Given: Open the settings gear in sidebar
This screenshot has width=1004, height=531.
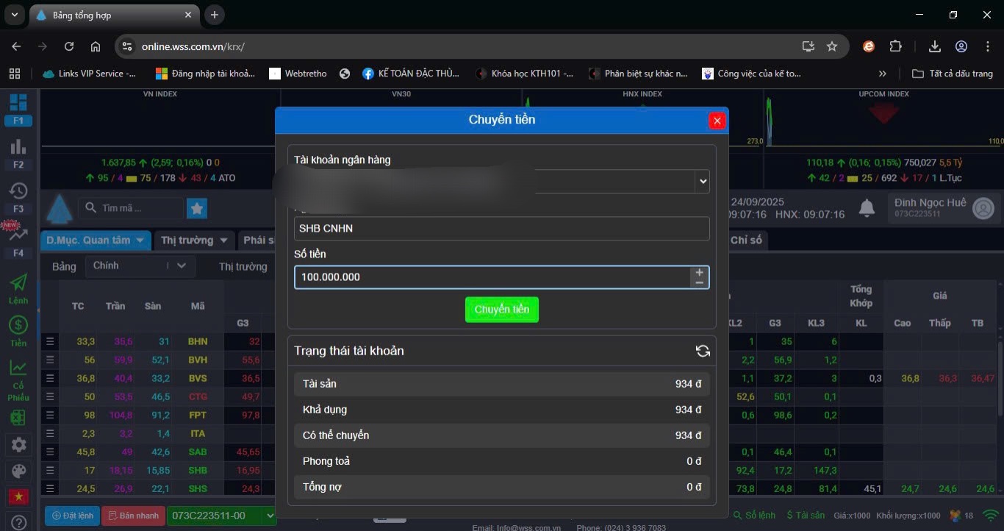Looking at the screenshot, I should pyautogui.click(x=18, y=444).
